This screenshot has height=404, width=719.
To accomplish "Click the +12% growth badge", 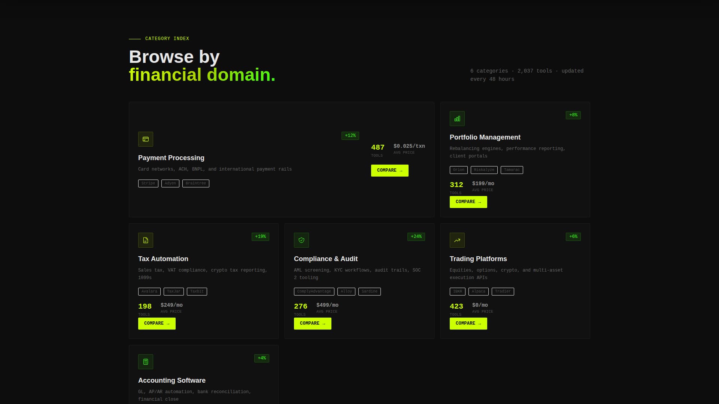I will tap(350, 136).
